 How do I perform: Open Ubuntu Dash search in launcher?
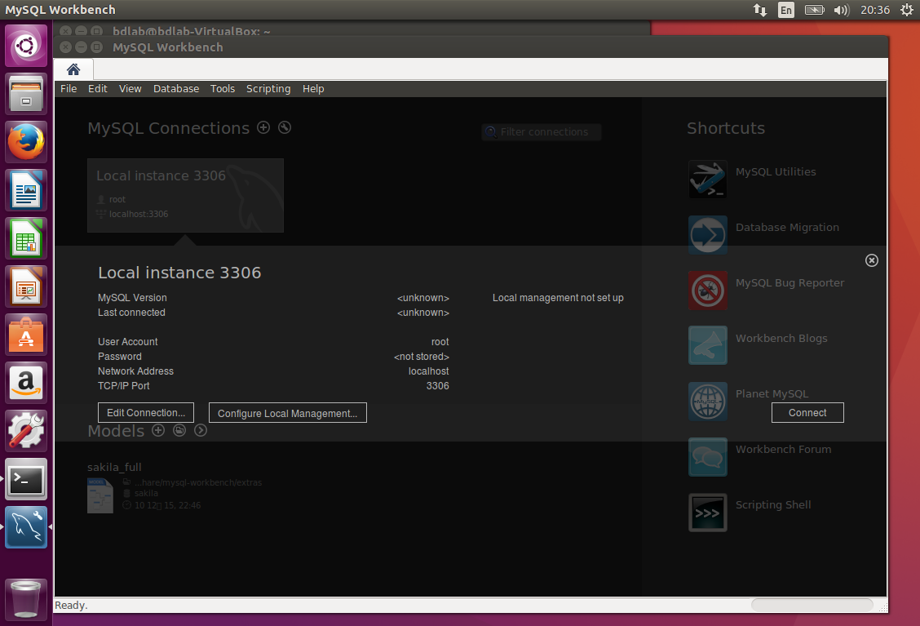[26, 45]
